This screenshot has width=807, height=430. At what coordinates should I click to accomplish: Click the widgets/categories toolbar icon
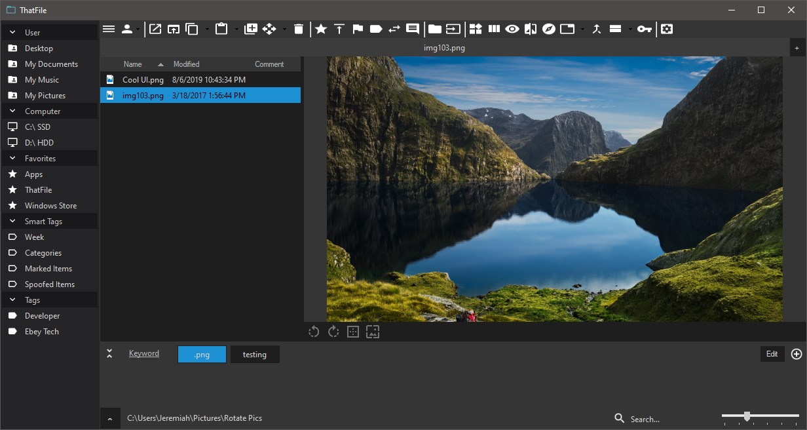point(476,29)
